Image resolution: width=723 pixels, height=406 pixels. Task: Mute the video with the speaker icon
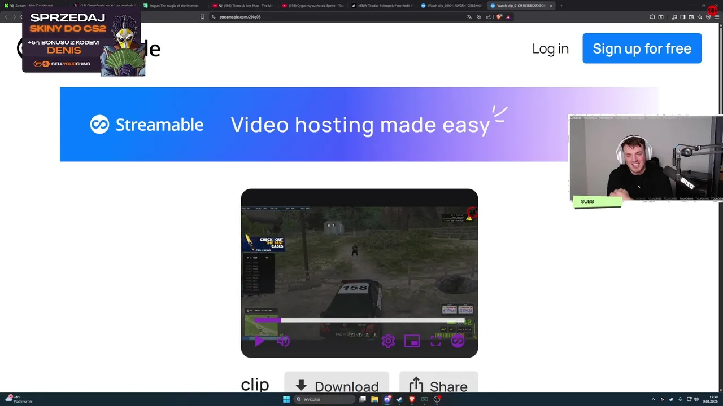(x=283, y=341)
